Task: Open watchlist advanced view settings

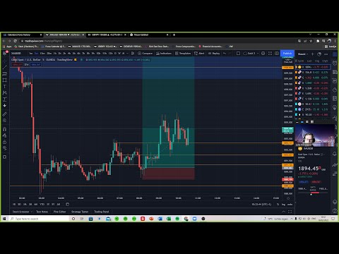Action: pos(319,54)
